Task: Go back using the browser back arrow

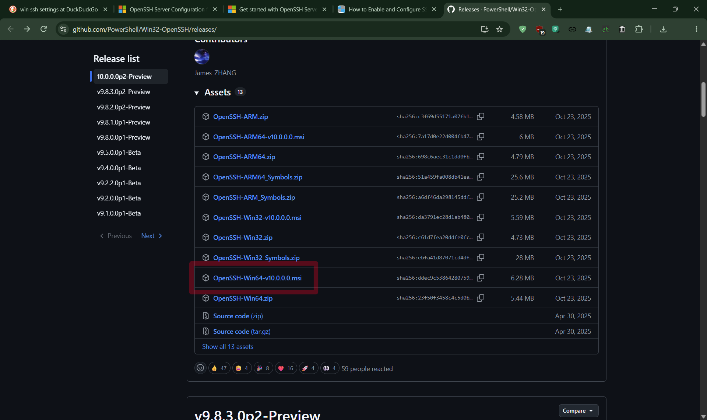Action: tap(11, 29)
